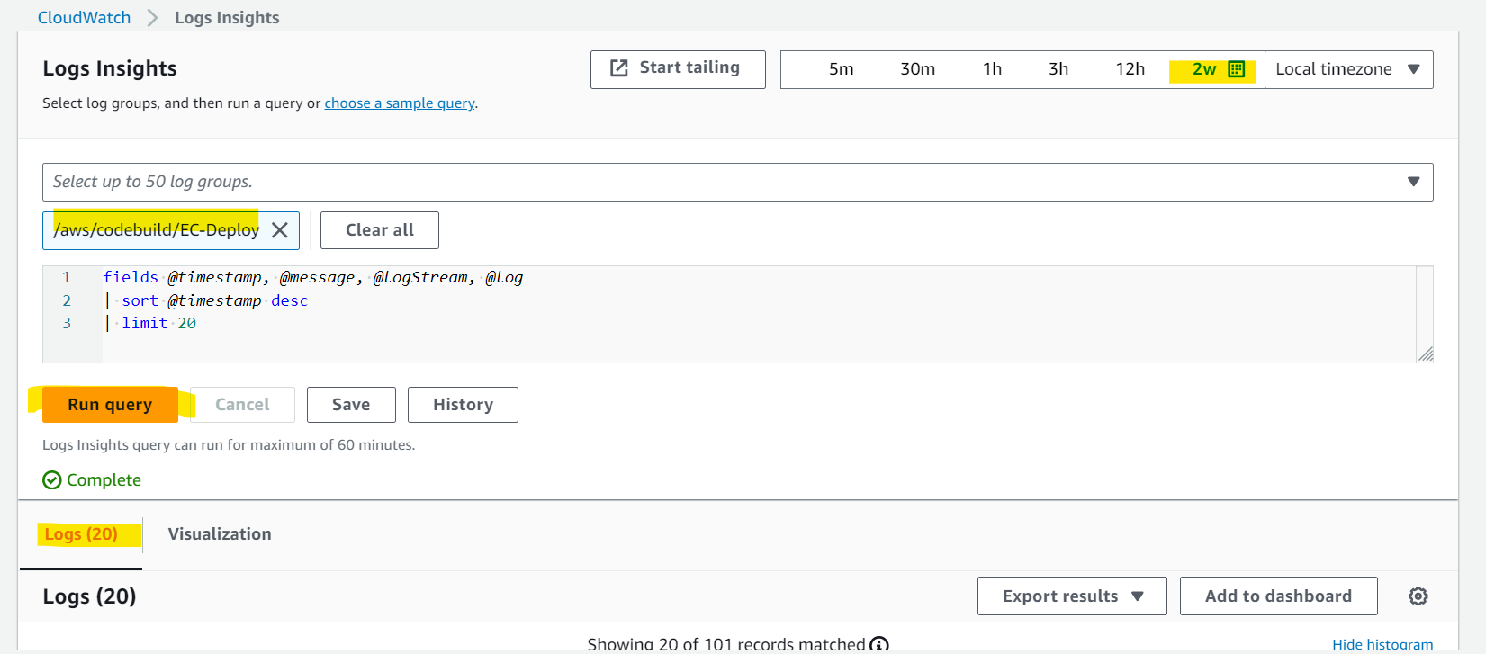1486x654 pixels.
Task: Go to CloudWatch breadcrumb link
Action: point(84,18)
